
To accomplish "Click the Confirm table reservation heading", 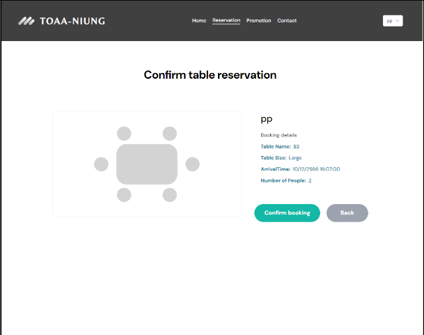I will 210,75.
